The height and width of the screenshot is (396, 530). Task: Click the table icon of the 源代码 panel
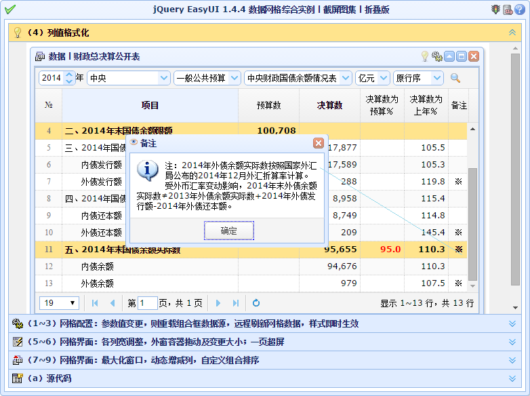click(18, 378)
